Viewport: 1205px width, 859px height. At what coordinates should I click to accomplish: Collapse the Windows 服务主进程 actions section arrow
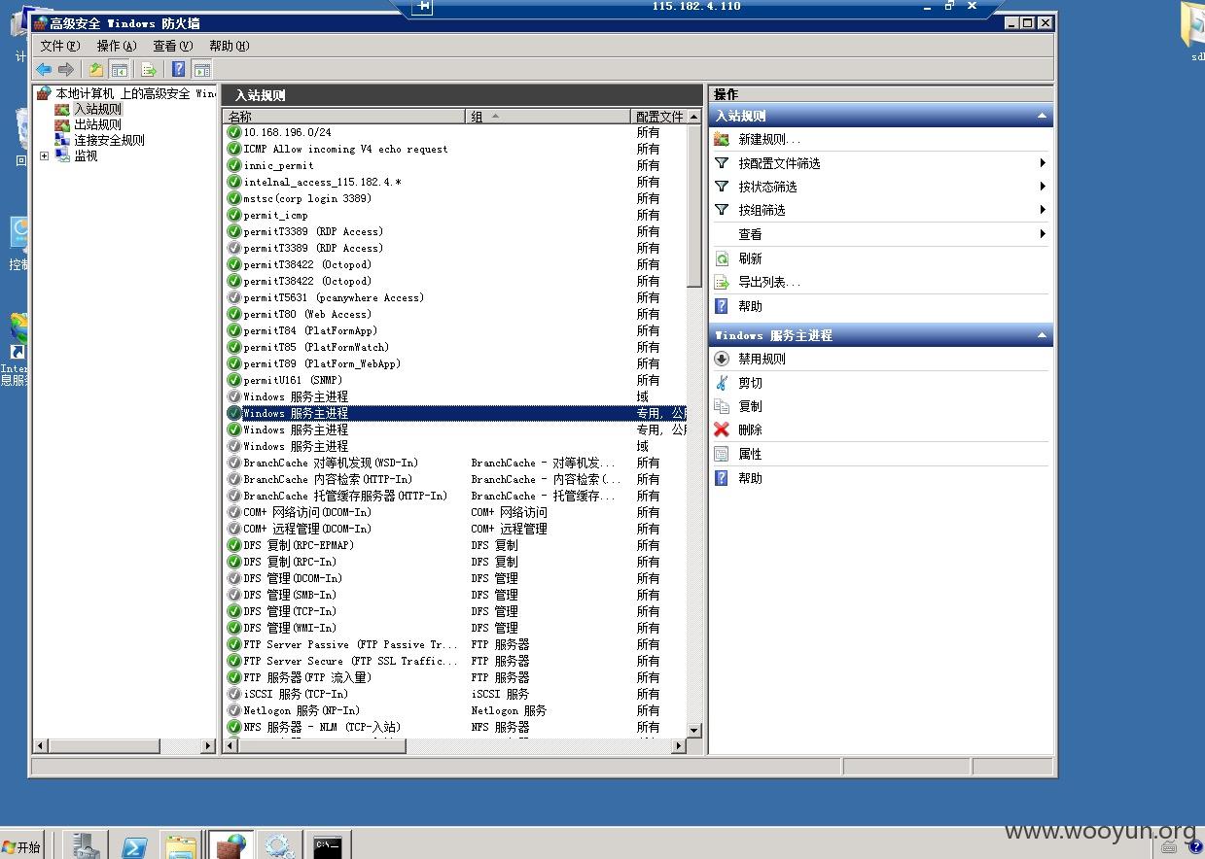tap(1042, 335)
